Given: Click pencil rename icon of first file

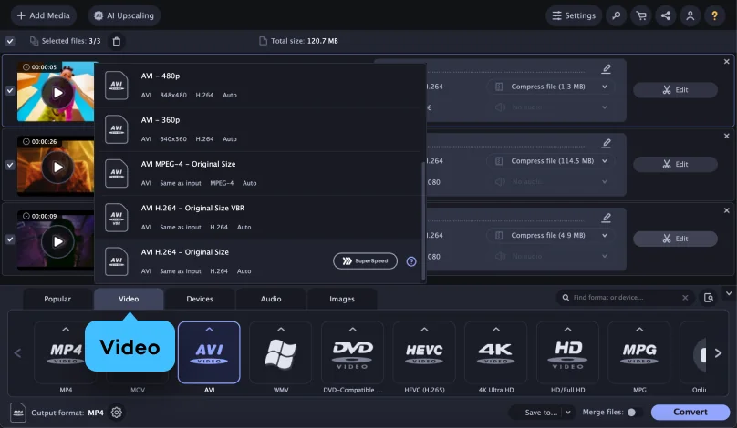Looking at the screenshot, I should (607, 69).
